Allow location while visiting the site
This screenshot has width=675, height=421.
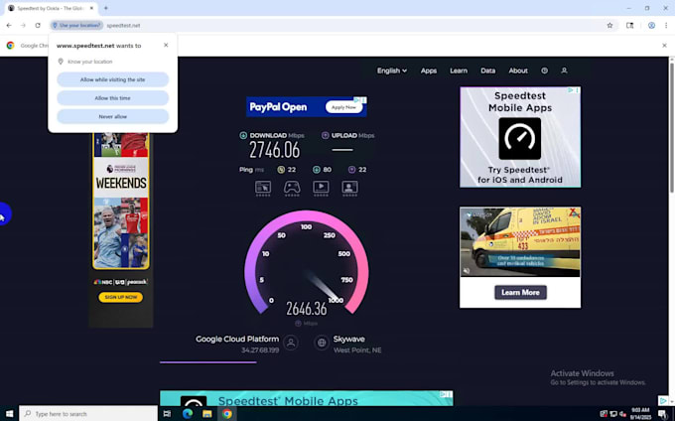[113, 79]
